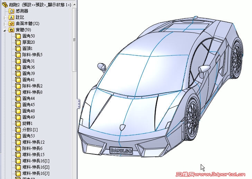The height and width of the screenshot is (179, 252).
Task: Click the feature tree scroll-up arrow
Action: coord(74,5)
